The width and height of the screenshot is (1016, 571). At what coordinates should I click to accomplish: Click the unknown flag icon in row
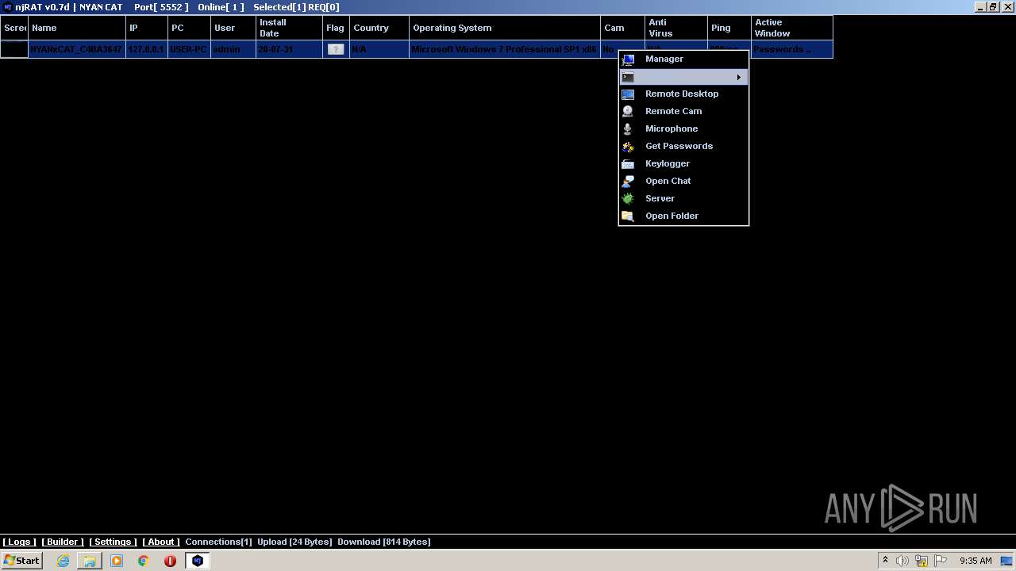click(x=336, y=49)
